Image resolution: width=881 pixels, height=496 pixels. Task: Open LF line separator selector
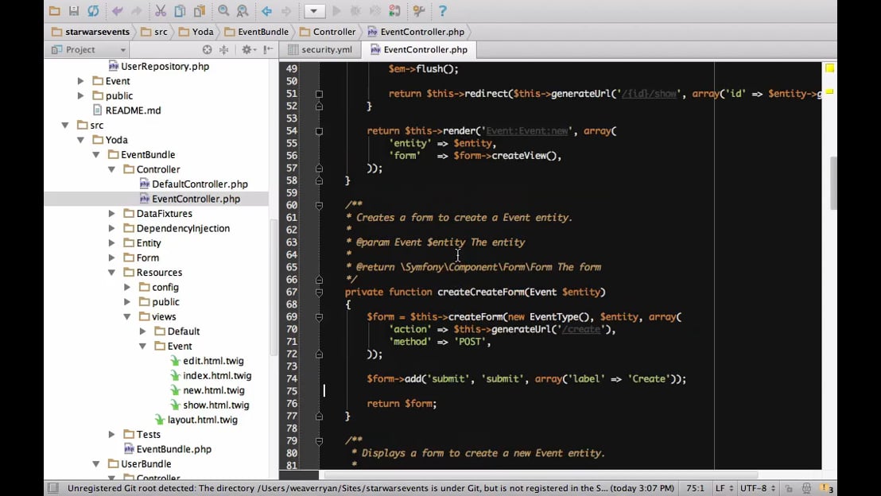[x=724, y=488]
